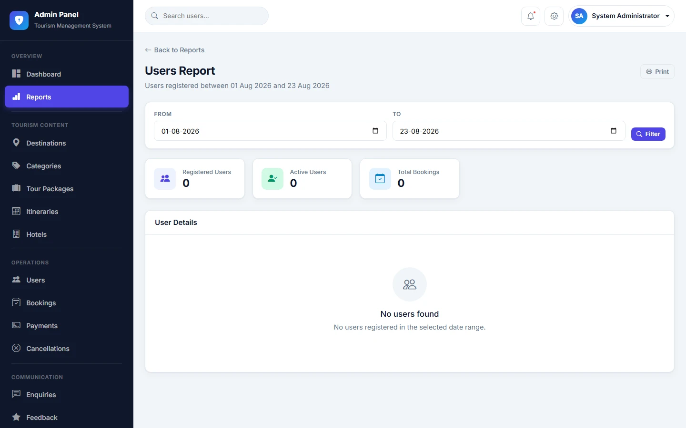Open Feedback menu item
Screen dimensions: 686x428
67,417
